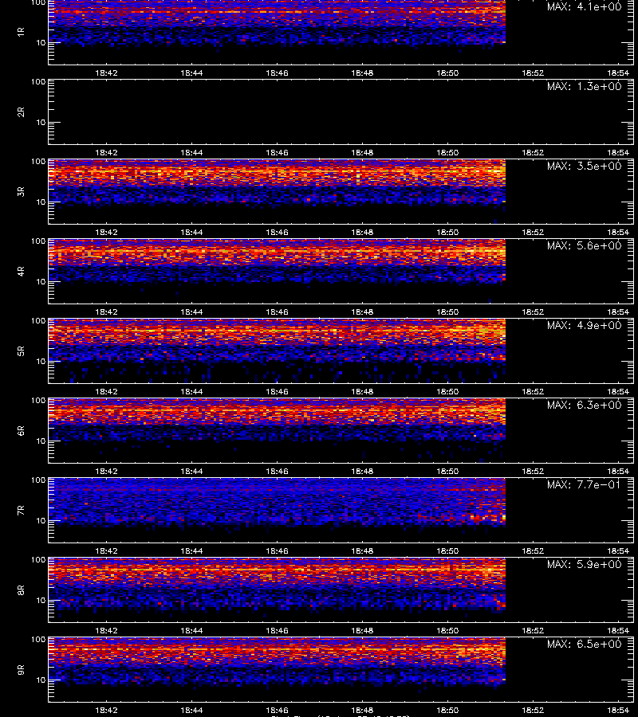Click the MAX: 7.7e-01 label in panel 7R

pos(584,484)
